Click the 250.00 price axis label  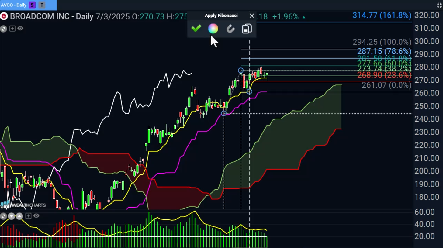tap(427, 106)
